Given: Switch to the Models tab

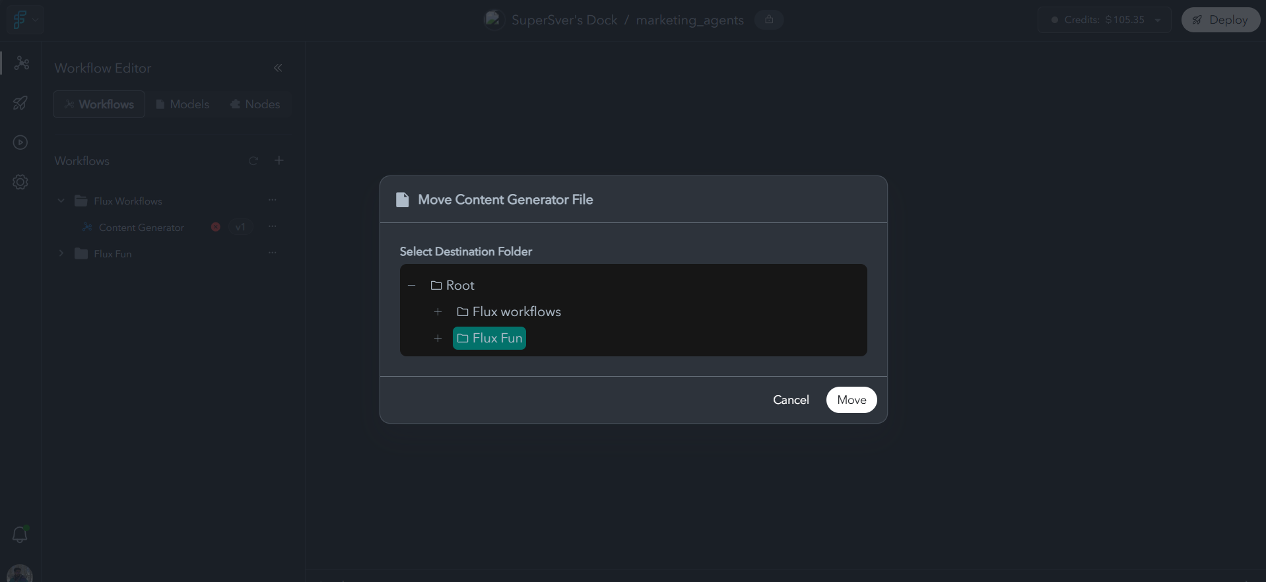Looking at the screenshot, I should pos(183,104).
